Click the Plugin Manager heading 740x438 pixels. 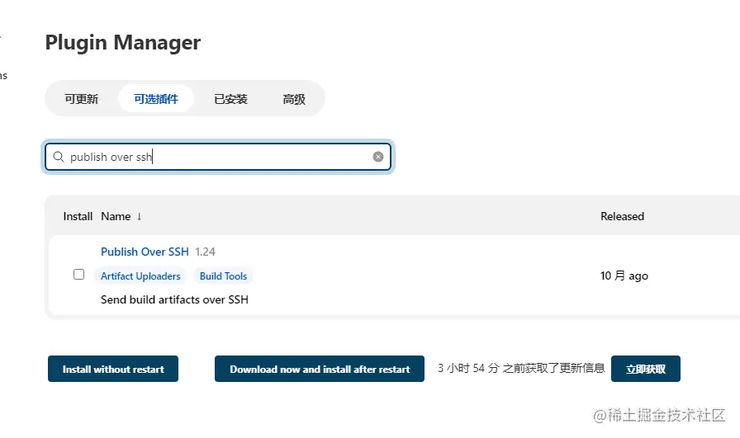pyautogui.click(x=123, y=42)
